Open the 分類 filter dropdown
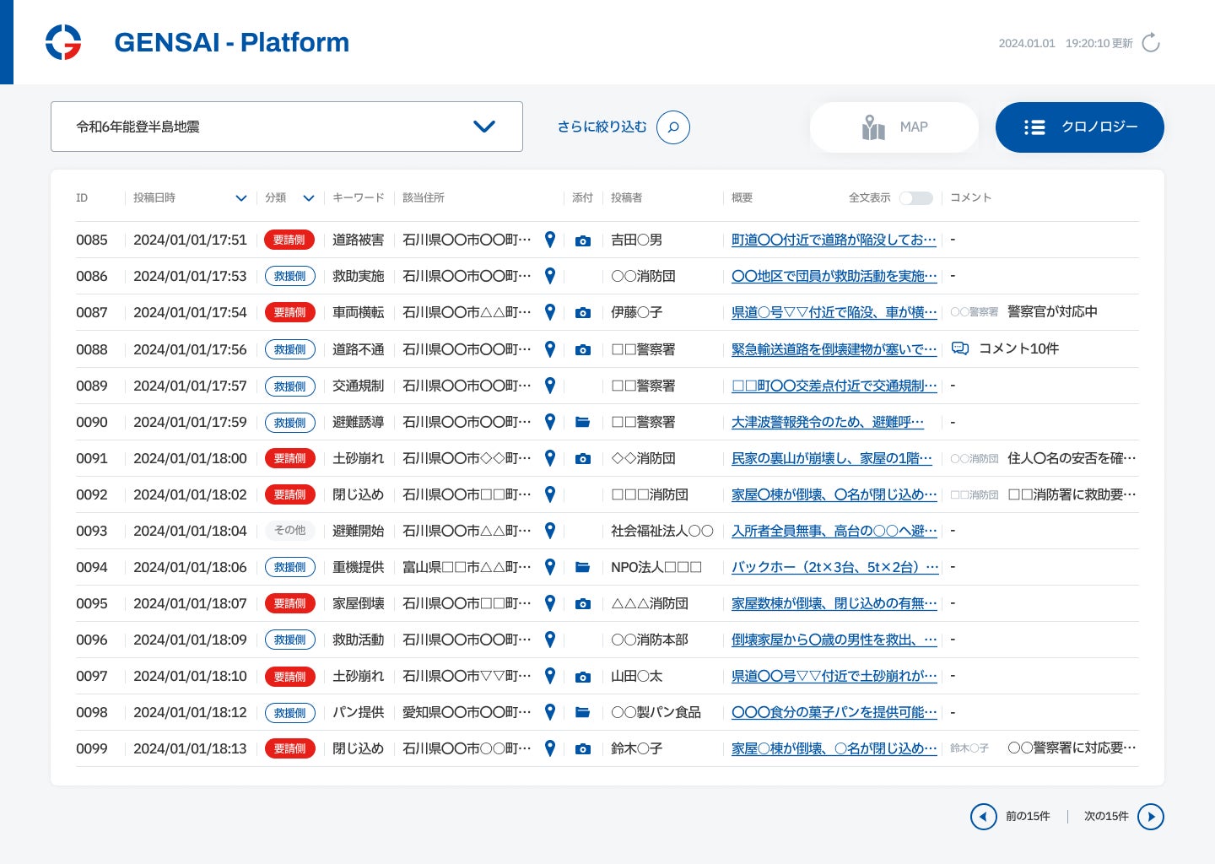 [x=308, y=198]
